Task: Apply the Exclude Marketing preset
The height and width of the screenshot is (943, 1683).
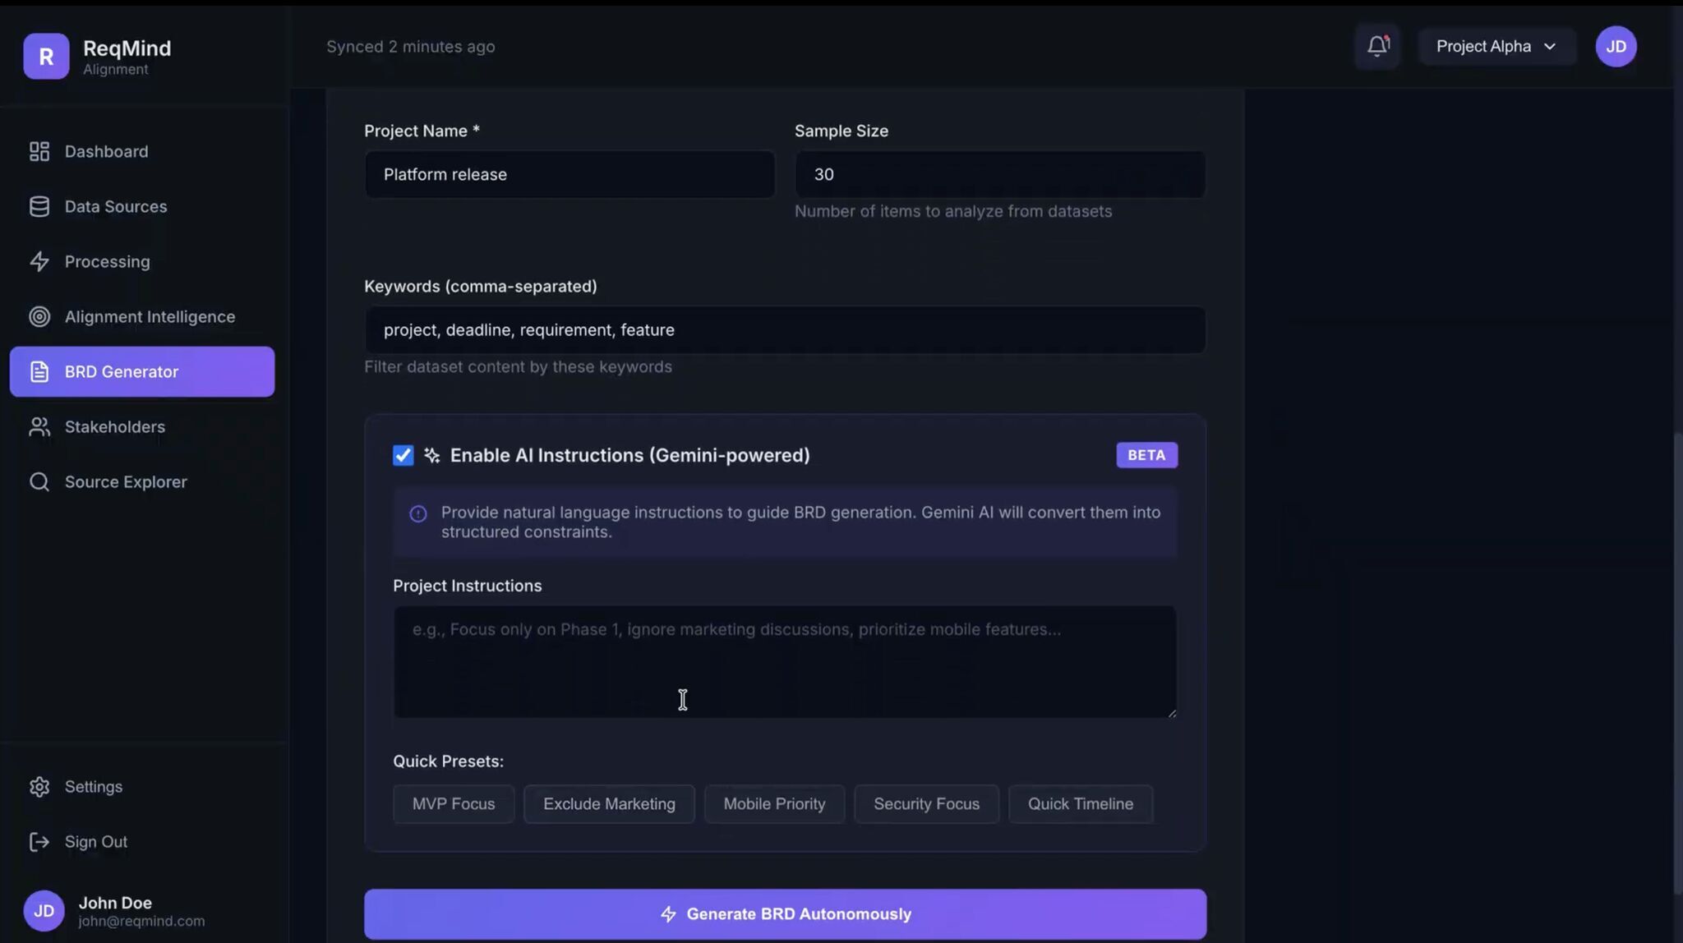Action: [609, 803]
